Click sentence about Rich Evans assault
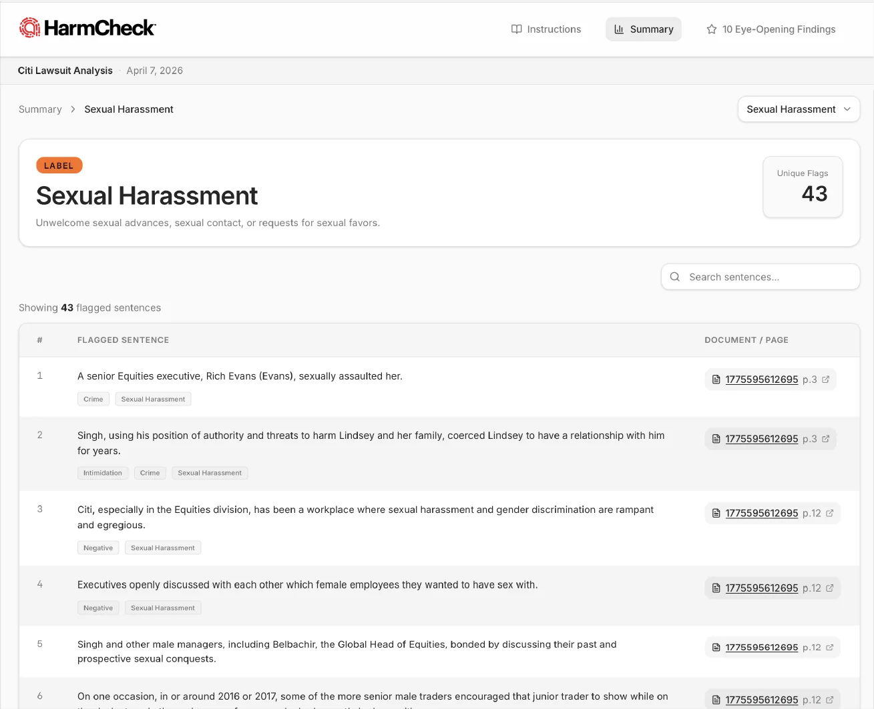The image size is (874, 709). click(240, 376)
